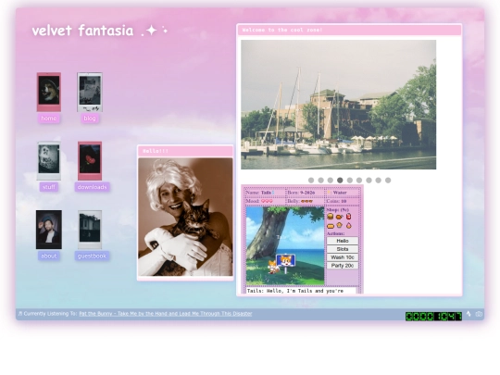Image resolution: width=500 pixels, height=375 pixels.
Task: Click the 'Water' element pet field
Action: coord(343,193)
